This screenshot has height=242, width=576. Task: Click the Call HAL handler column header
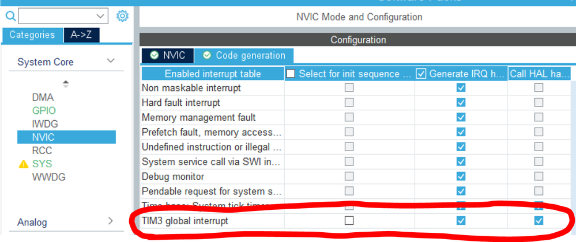539,74
